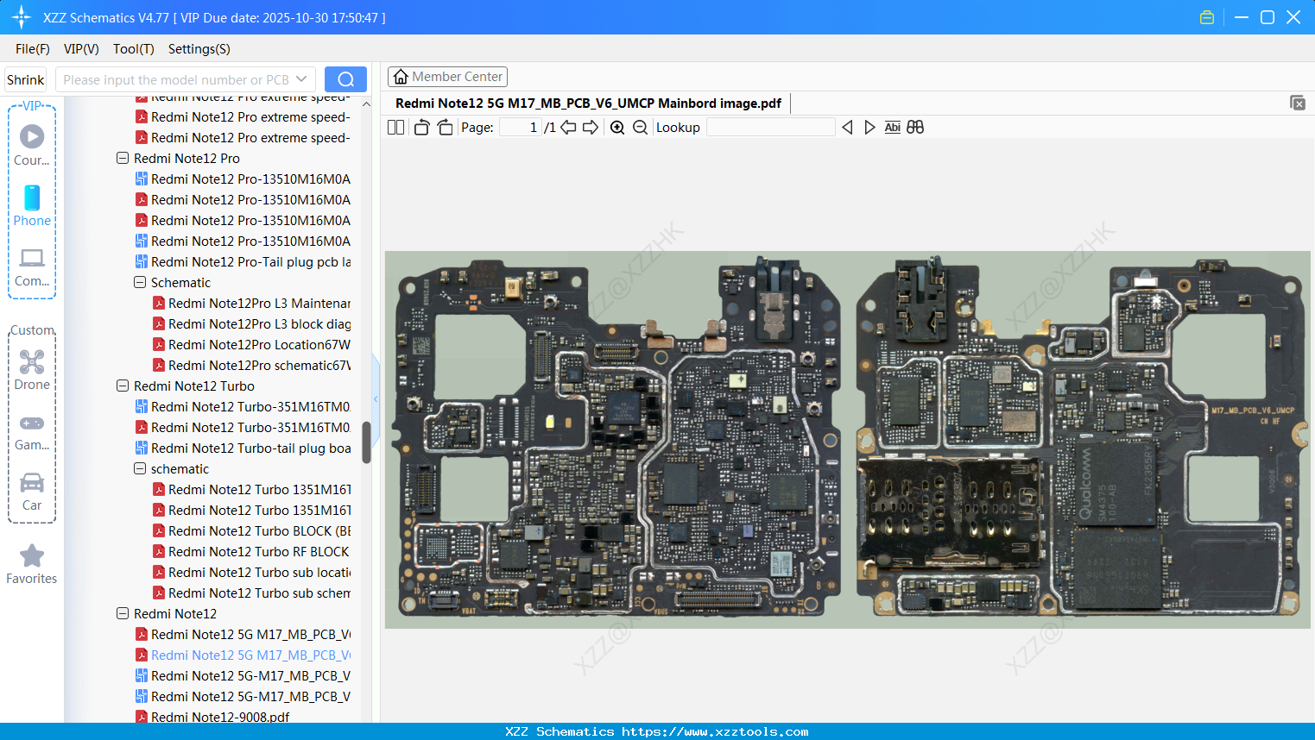This screenshot has height=740, width=1315.
Task: Click the zoom in magnifier on the PDF toolbar
Action: point(616,127)
